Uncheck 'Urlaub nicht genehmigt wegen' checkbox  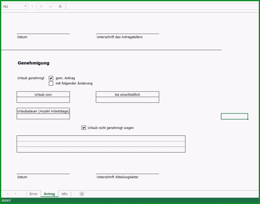point(84,128)
